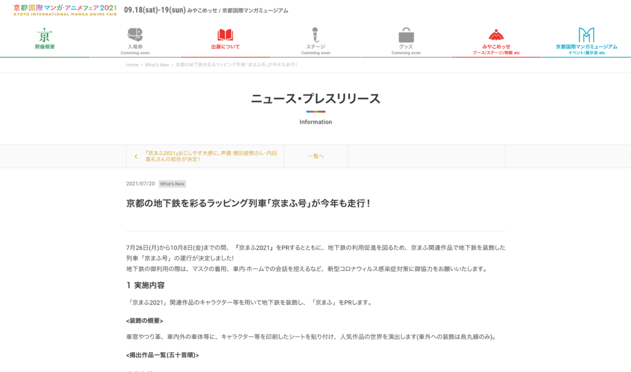Click the Comming soon label under グッズ
This screenshot has height=372, width=631.
[x=406, y=53]
